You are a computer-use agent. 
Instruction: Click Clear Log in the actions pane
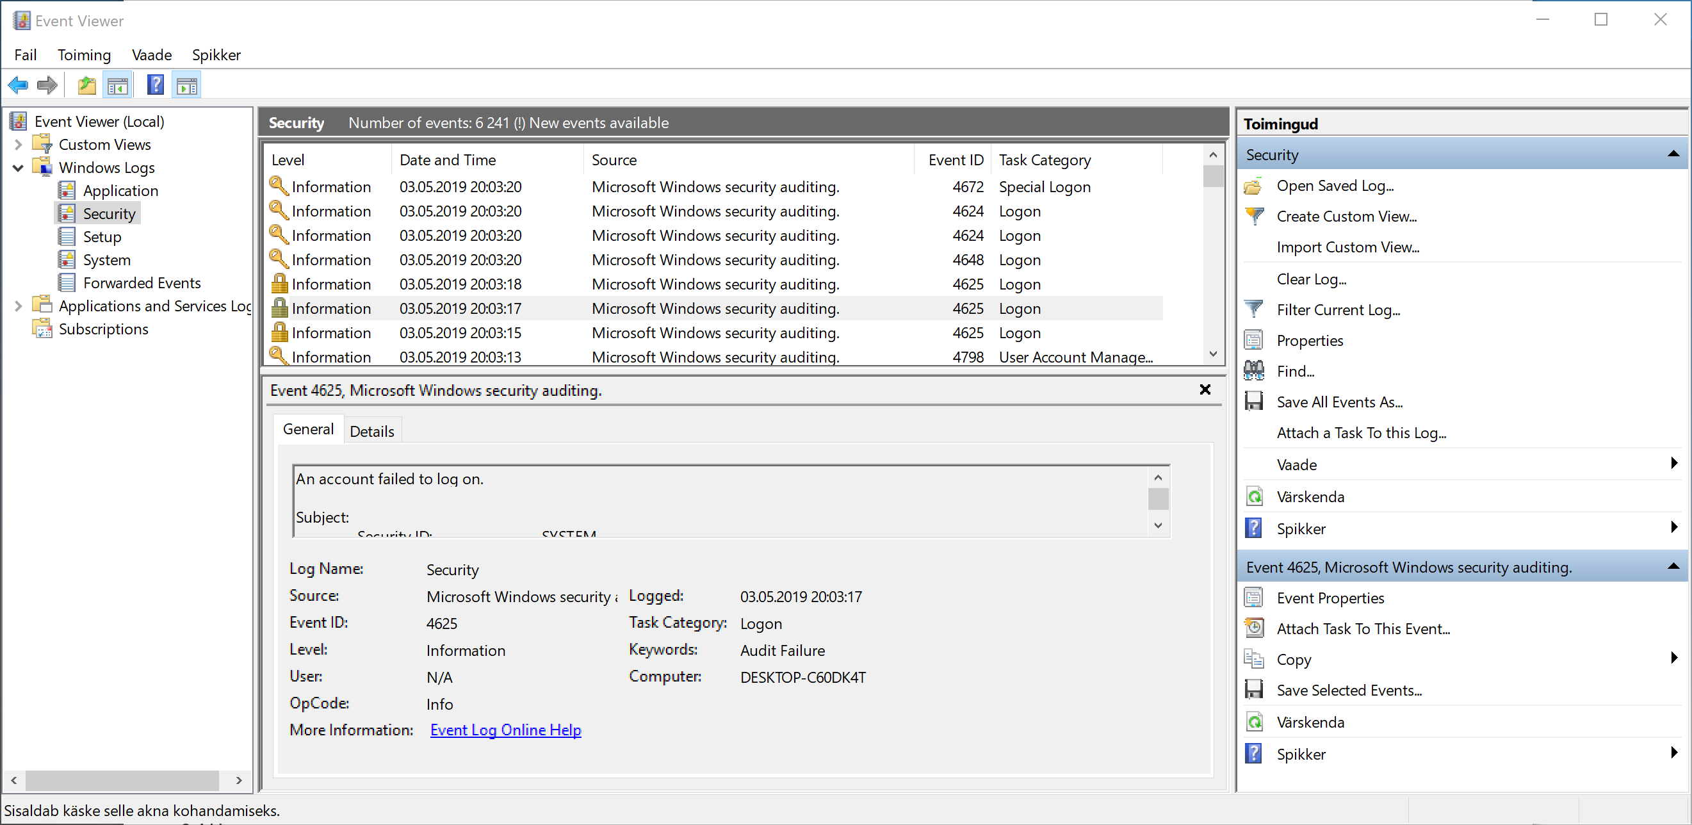[x=1311, y=279]
